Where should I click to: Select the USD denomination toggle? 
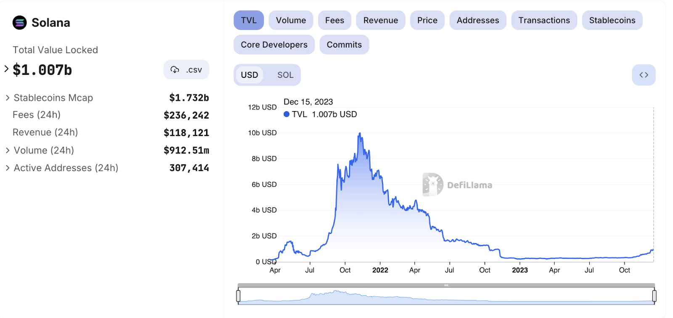click(x=249, y=75)
